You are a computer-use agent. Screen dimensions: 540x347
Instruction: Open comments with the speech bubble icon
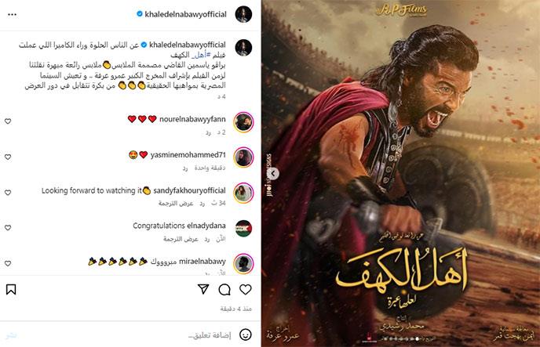pos(224,290)
